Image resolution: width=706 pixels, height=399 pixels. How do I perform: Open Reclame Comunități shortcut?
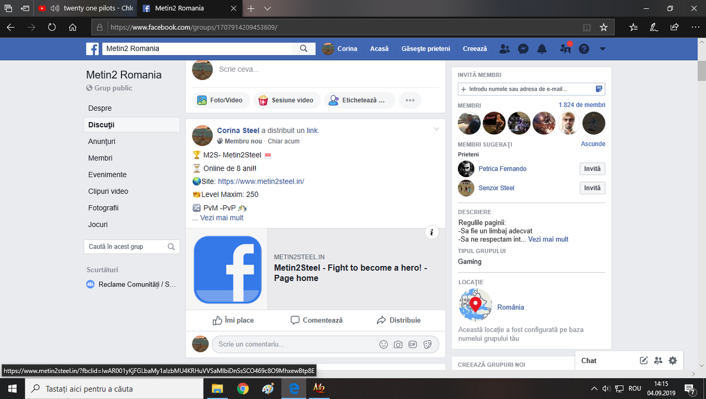point(131,285)
